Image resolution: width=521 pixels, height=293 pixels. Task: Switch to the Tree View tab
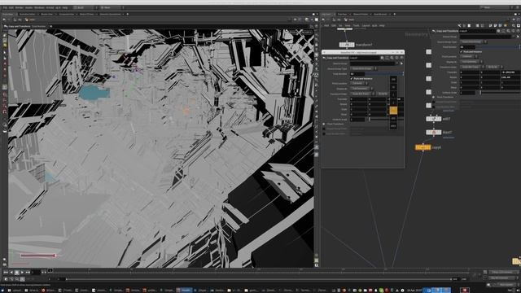pyautogui.click(x=342, y=15)
